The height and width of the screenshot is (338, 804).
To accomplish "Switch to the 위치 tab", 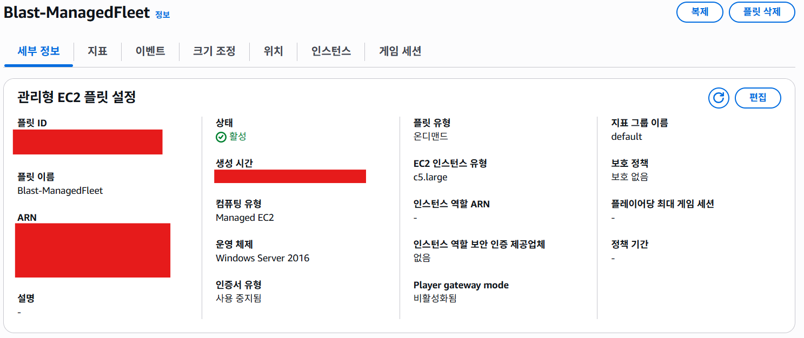I will [x=273, y=51].
